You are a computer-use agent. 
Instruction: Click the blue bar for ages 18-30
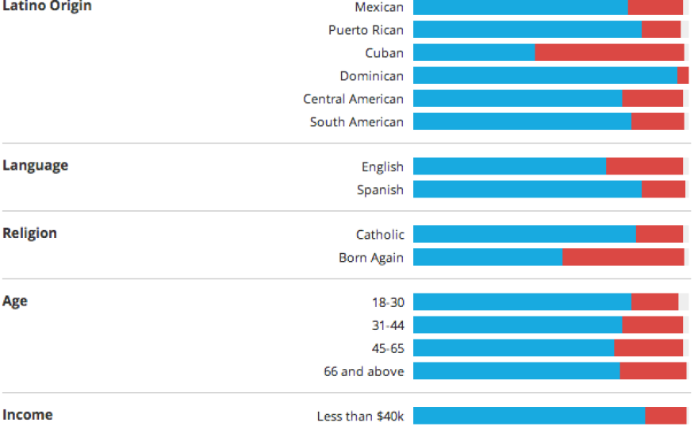pos(522,302)
